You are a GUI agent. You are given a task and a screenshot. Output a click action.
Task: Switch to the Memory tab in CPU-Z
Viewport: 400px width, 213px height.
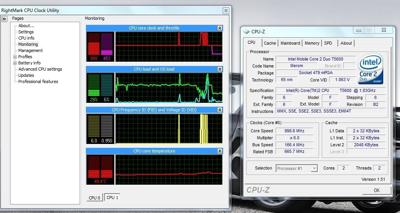pos(312,43)
